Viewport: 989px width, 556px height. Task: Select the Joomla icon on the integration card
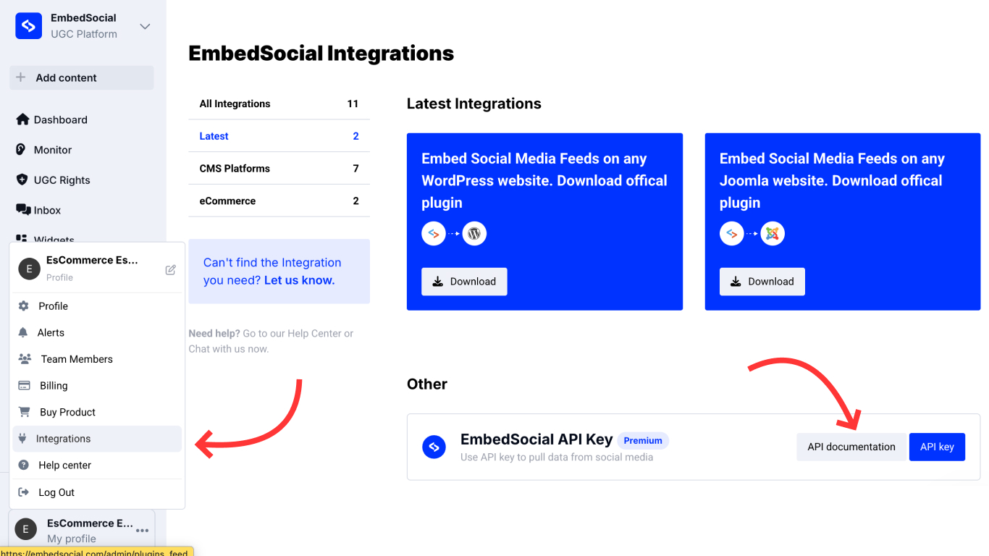772,233
